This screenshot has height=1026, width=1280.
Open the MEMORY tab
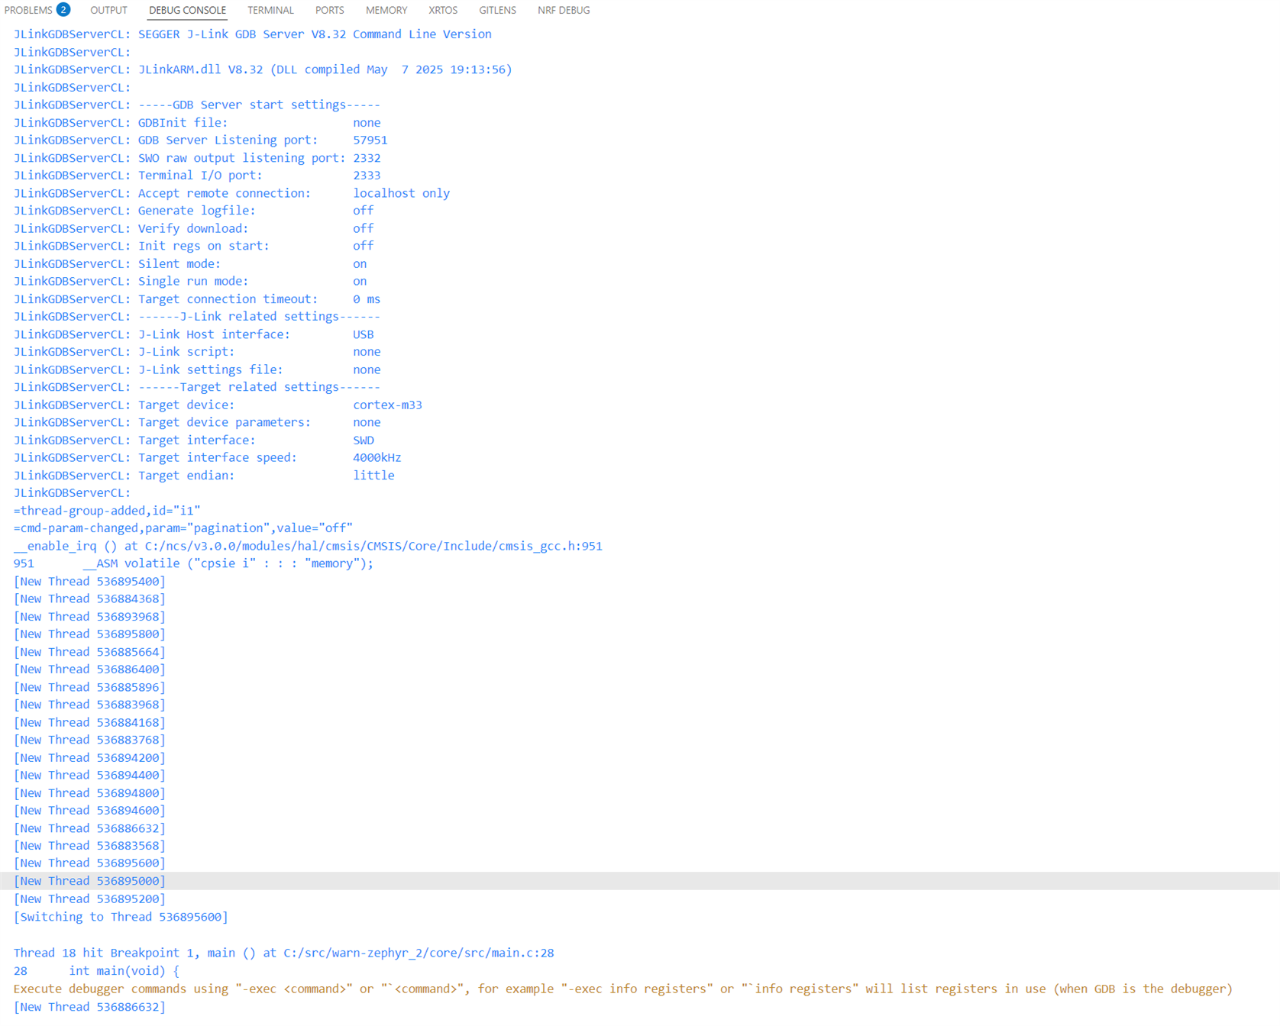coord(386,10)
